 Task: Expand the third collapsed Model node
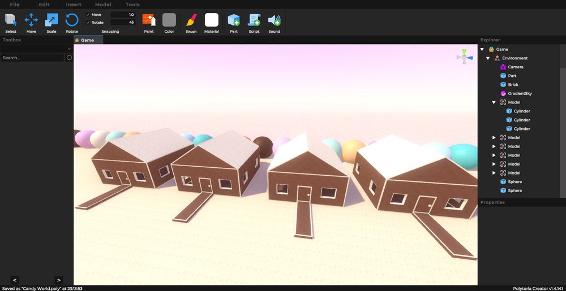[x=494, y=155]
